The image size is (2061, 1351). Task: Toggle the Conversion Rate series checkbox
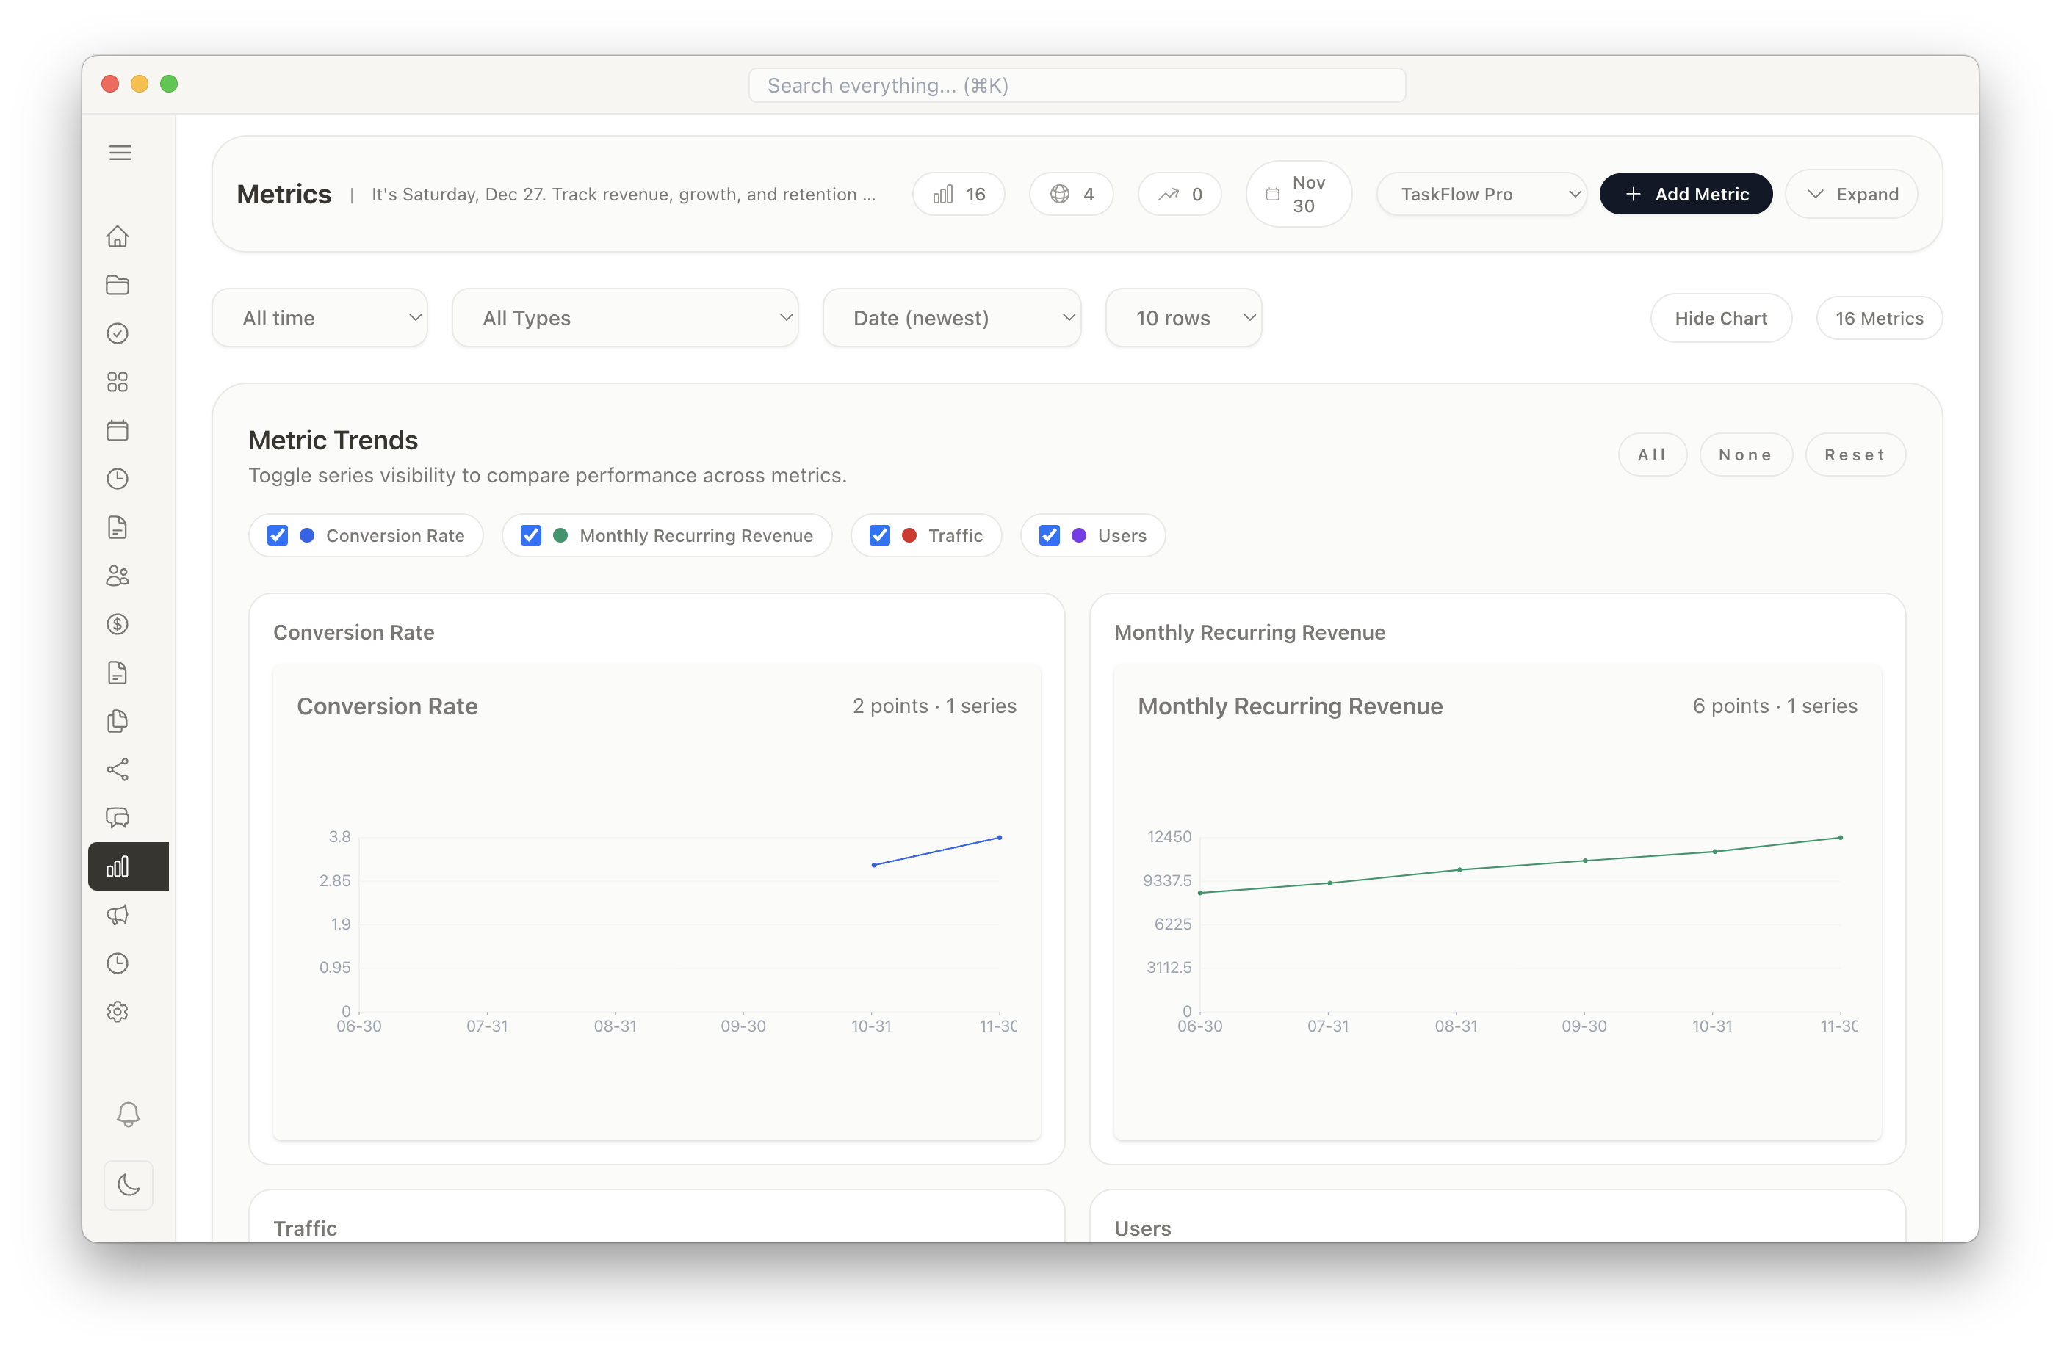(x=277, y=536)
